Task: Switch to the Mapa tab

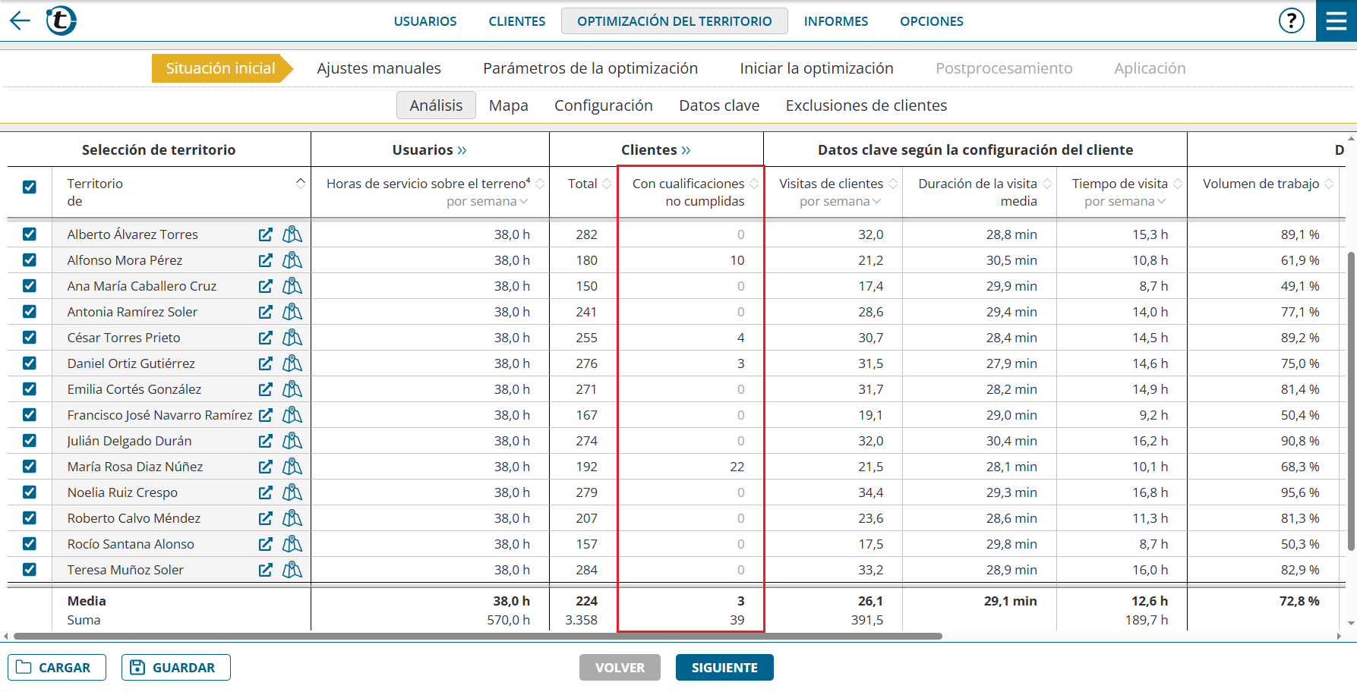Action: point(508,105)
